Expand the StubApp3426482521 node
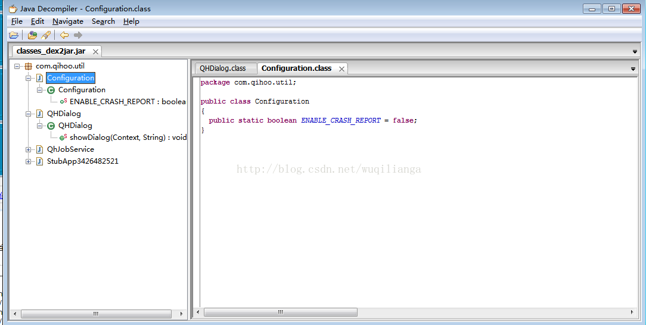 pos(29,161)
